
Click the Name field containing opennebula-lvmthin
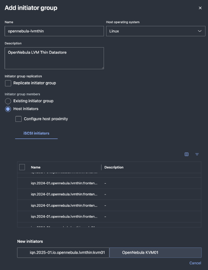tap(54, 31)
